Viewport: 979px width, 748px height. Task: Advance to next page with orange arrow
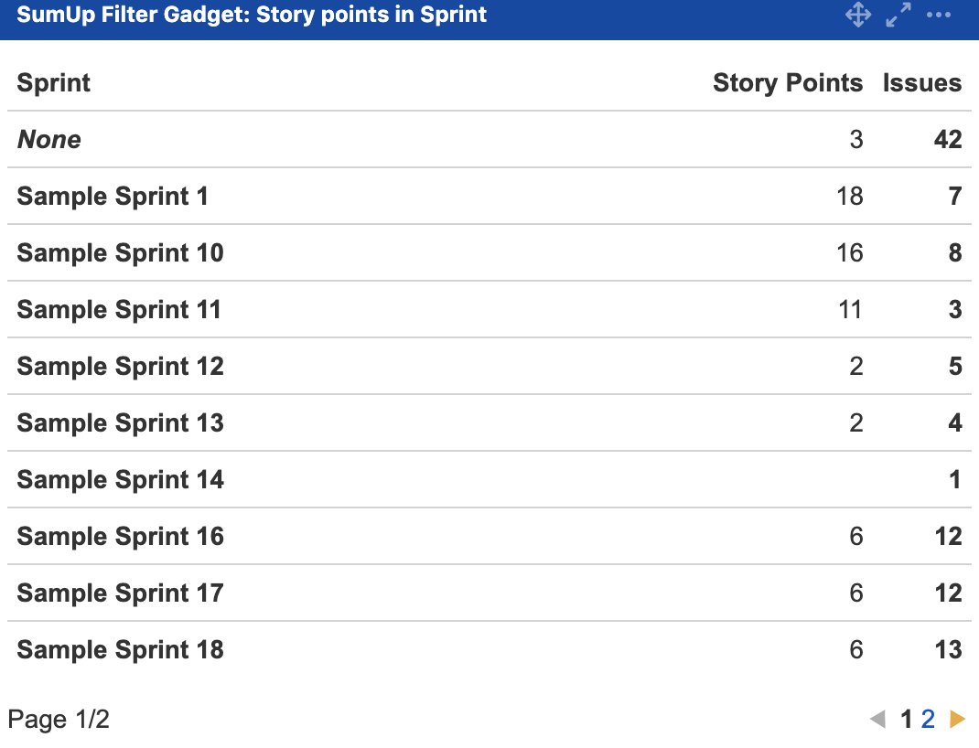(955, 720)
